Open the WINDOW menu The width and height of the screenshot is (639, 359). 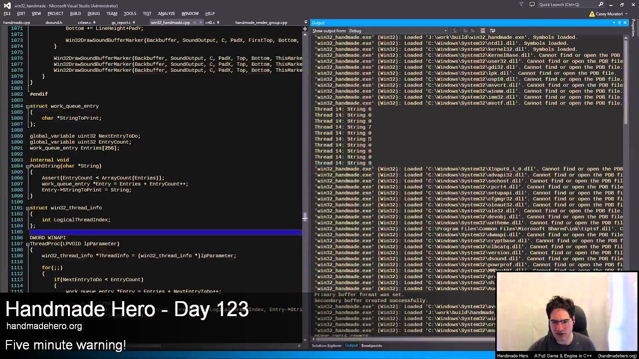[190, 13]
